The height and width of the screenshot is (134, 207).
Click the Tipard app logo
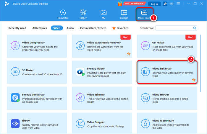click(7, 4)
